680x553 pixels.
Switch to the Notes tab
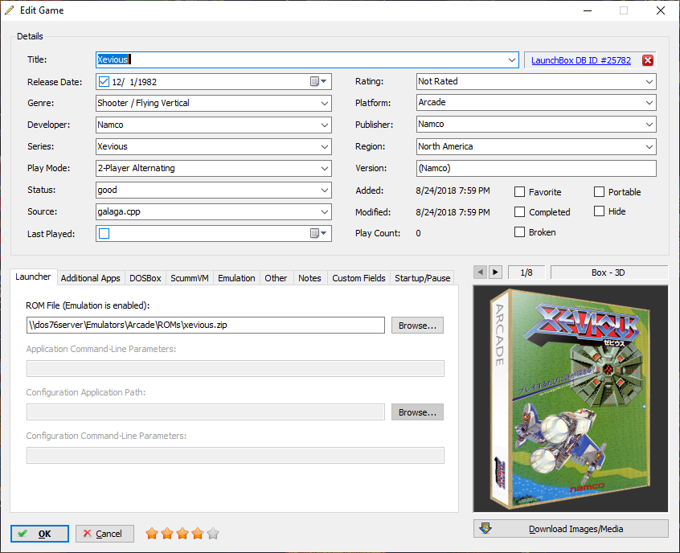point(309,278)
